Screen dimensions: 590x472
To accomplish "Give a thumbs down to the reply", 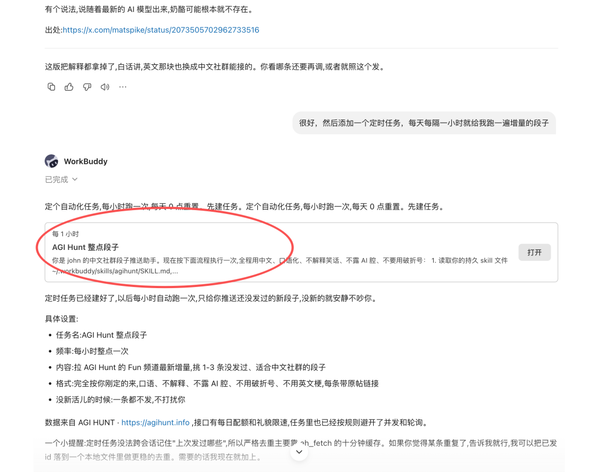I will point(87,87).
